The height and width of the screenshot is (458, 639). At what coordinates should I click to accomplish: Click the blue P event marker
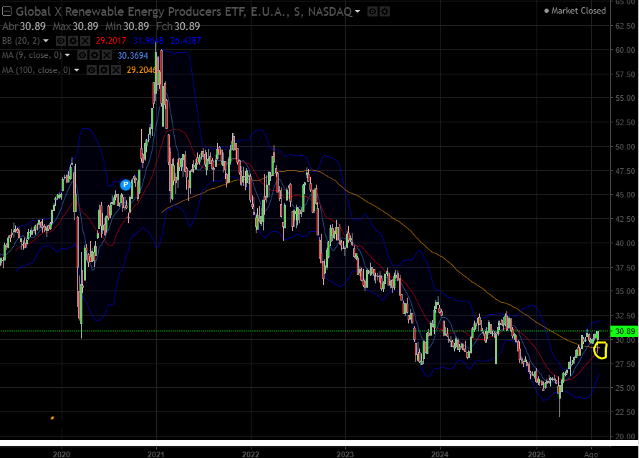(125, 185)
